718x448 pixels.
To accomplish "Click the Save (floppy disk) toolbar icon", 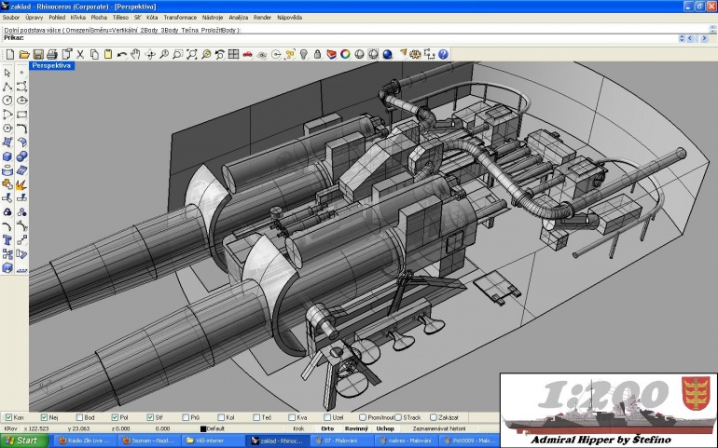I will (38, 54).
